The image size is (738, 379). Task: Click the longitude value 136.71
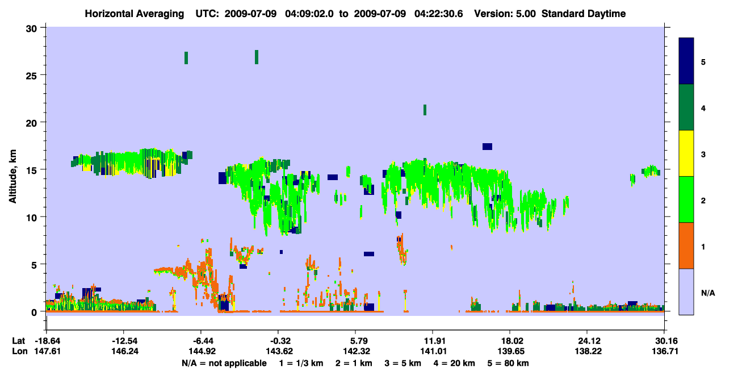(x=664, y=351)
